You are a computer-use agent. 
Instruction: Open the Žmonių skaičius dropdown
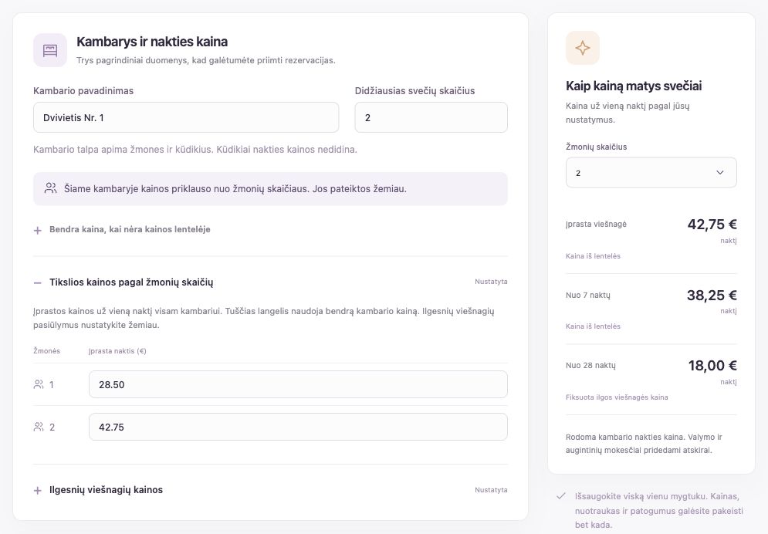tap(651, 173)
